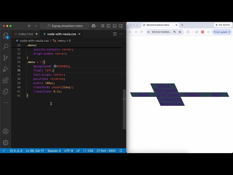This screenshot has width=233, height=175.
Task: Click editor vertical scrollbar thumb
Action: pos(125,109)
